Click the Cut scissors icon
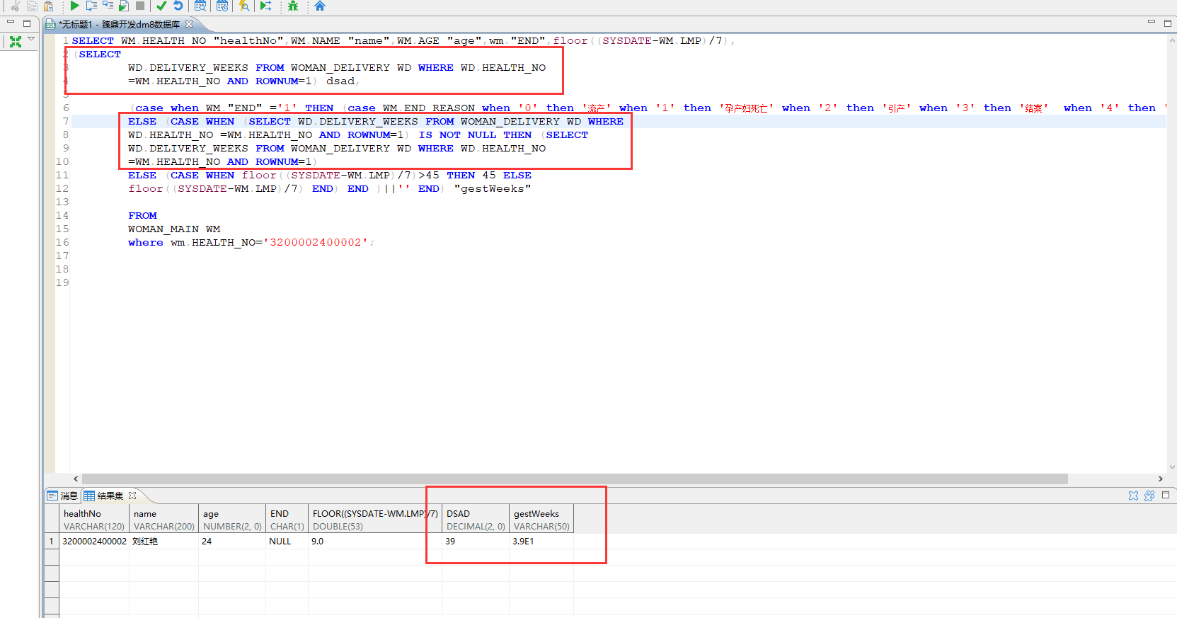Image resolution: width=1177 pixels, height=618 pixels. (14, 6)
